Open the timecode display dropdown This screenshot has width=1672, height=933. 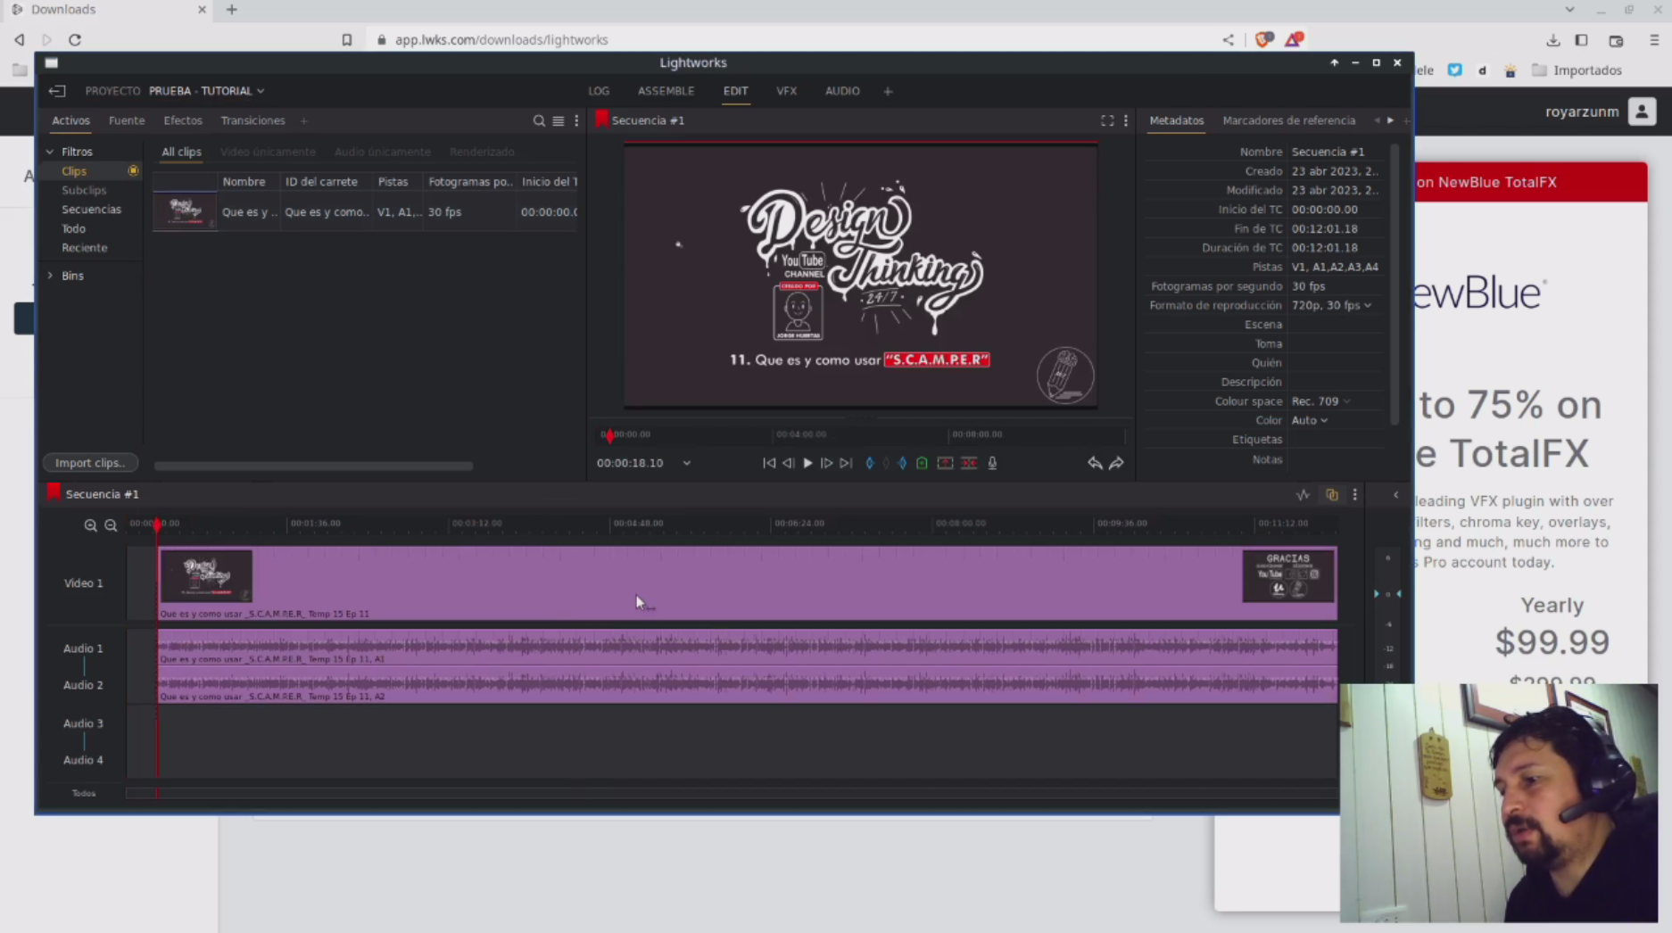[x=687, y=463]
